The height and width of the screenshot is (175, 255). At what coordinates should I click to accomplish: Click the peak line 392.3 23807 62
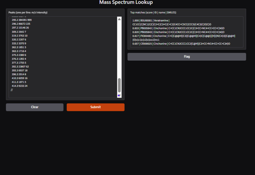pos(20,67)
